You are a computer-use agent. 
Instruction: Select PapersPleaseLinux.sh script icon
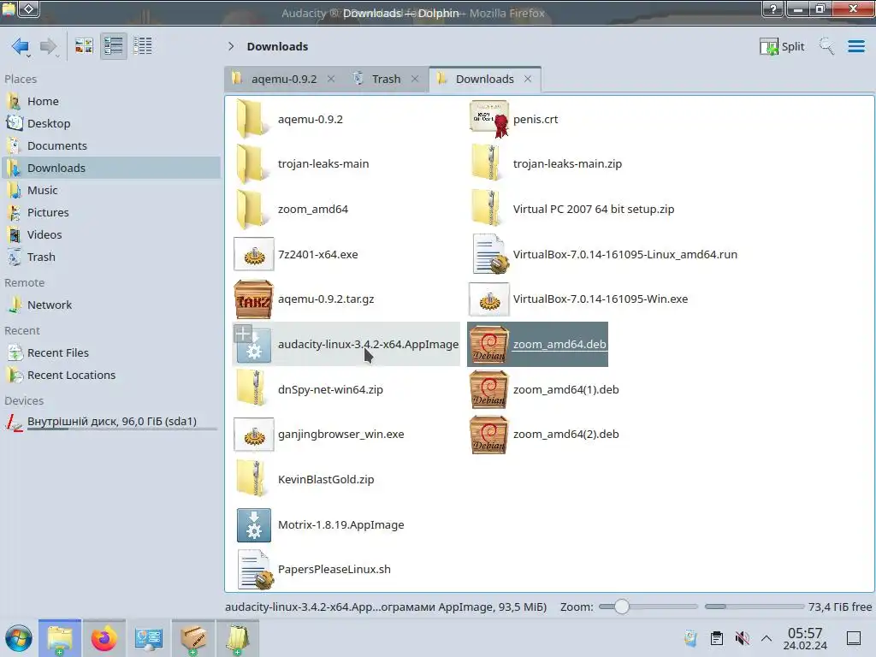[x=255, y=569]
